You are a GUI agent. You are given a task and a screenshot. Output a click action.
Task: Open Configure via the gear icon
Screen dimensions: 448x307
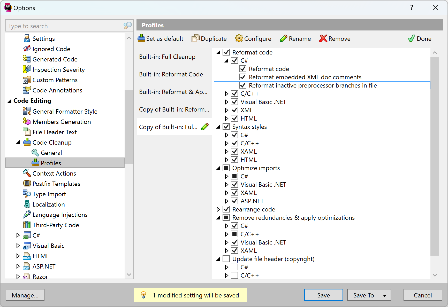pyautogui.click(x=239, y=38)
